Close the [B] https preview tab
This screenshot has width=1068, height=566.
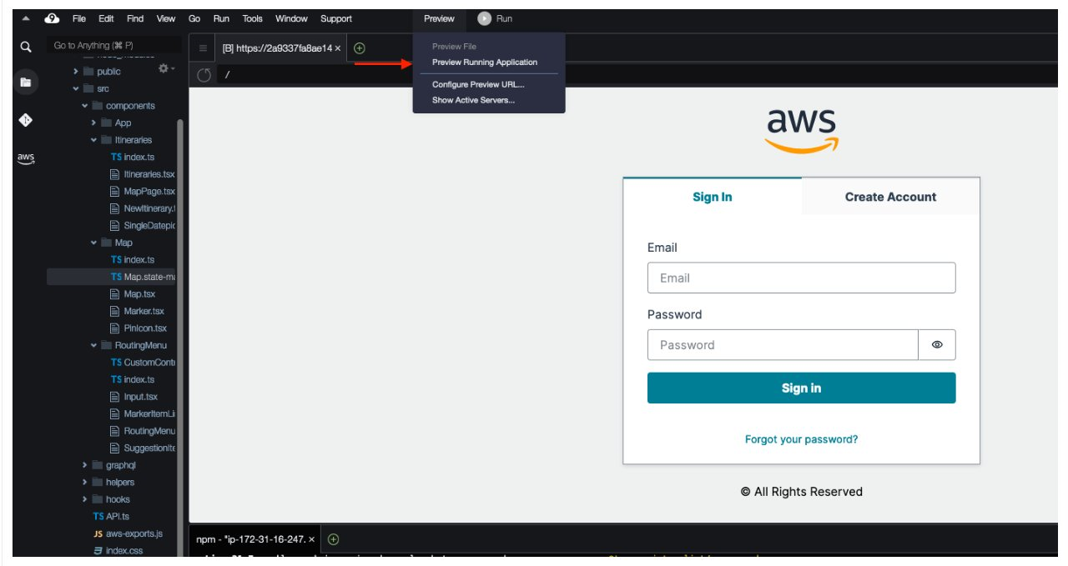coord(338,48)
